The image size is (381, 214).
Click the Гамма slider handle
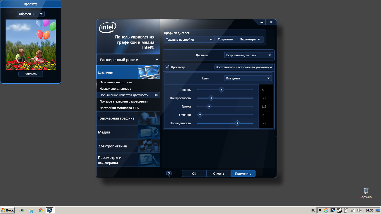(x=209, y=106)
